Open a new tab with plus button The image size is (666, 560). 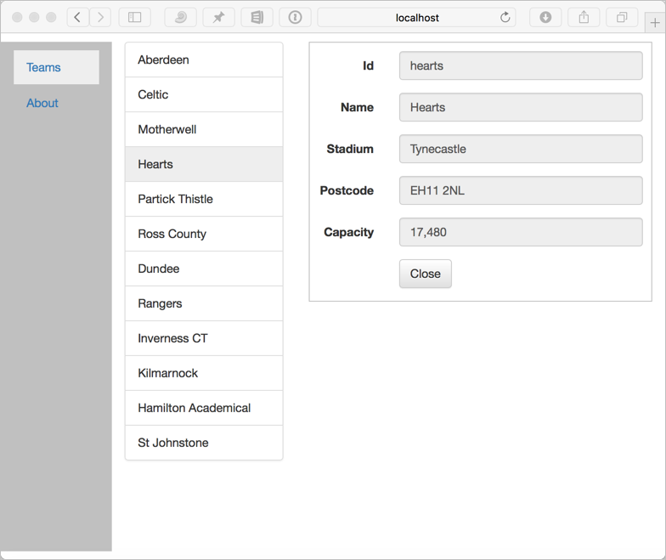(655, 22)
